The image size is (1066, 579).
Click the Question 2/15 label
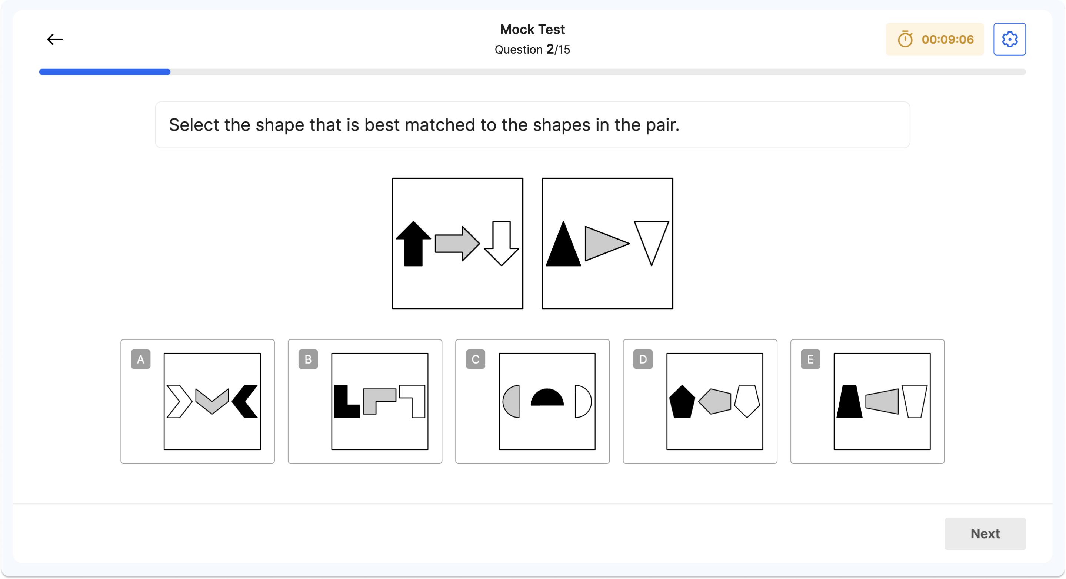click(x=532, y=50)
